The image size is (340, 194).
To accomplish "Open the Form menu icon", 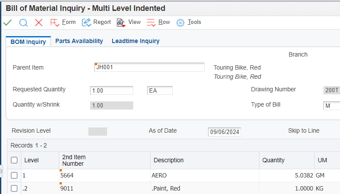I will [x=55, y=23].
